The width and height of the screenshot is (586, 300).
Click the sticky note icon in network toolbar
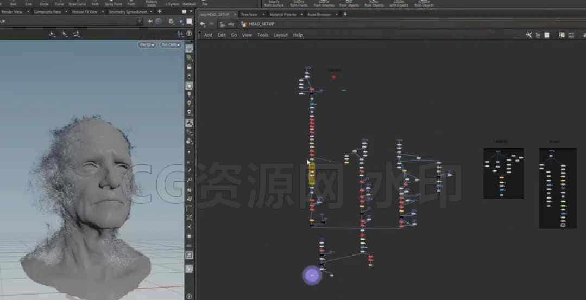coord(547,35)
